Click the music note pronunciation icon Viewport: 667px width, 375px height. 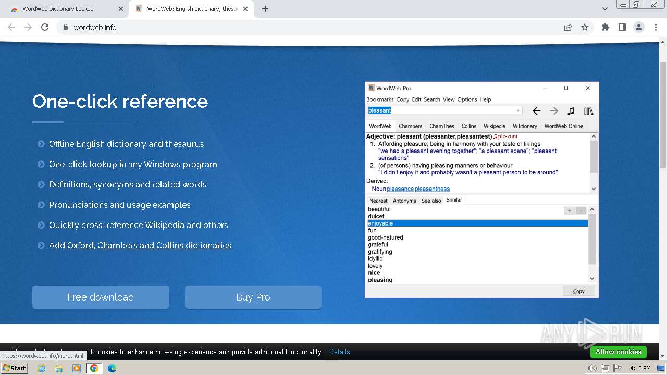pyautogui.click(x=571, y=111)
